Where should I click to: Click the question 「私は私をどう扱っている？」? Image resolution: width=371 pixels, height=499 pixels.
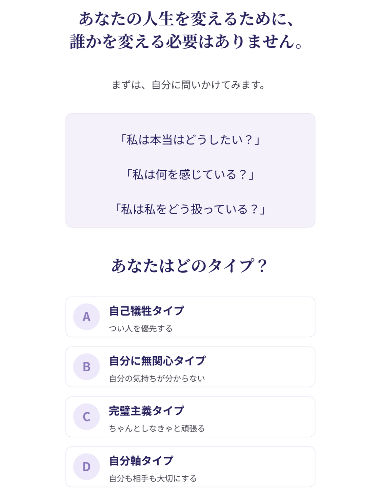pos(190,209)
